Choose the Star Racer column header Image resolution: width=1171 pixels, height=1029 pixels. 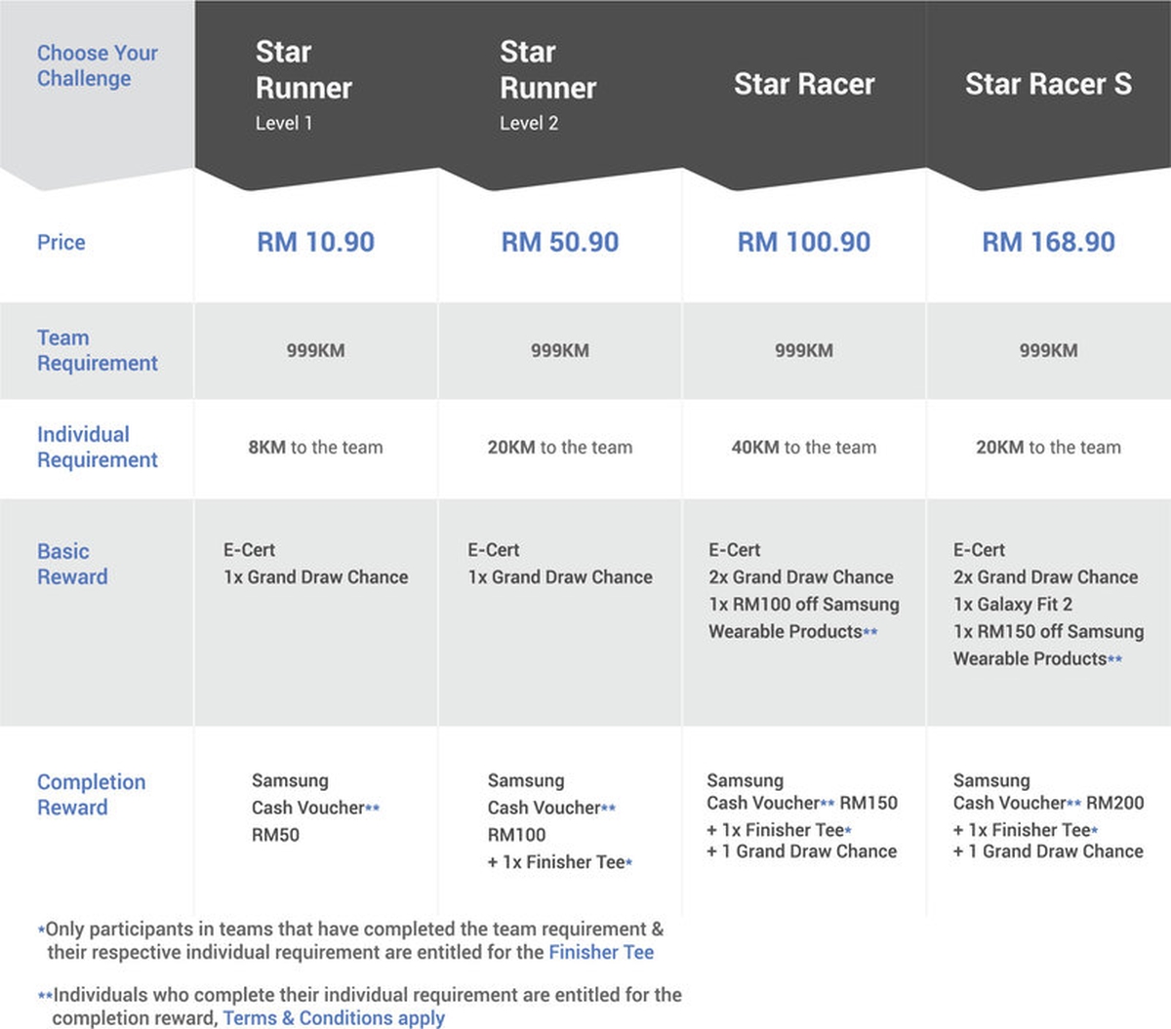804,85
